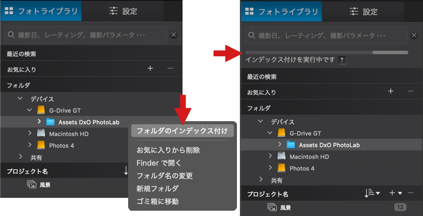
Task: Click フォルダ header in right panel
Action: (259, 108)
